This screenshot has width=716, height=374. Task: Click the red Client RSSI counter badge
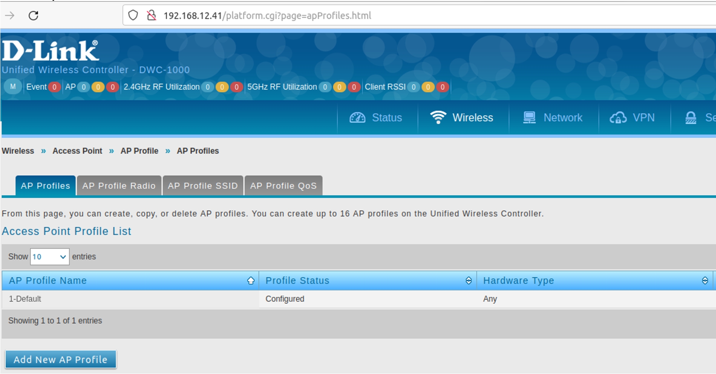coord(442,87)
